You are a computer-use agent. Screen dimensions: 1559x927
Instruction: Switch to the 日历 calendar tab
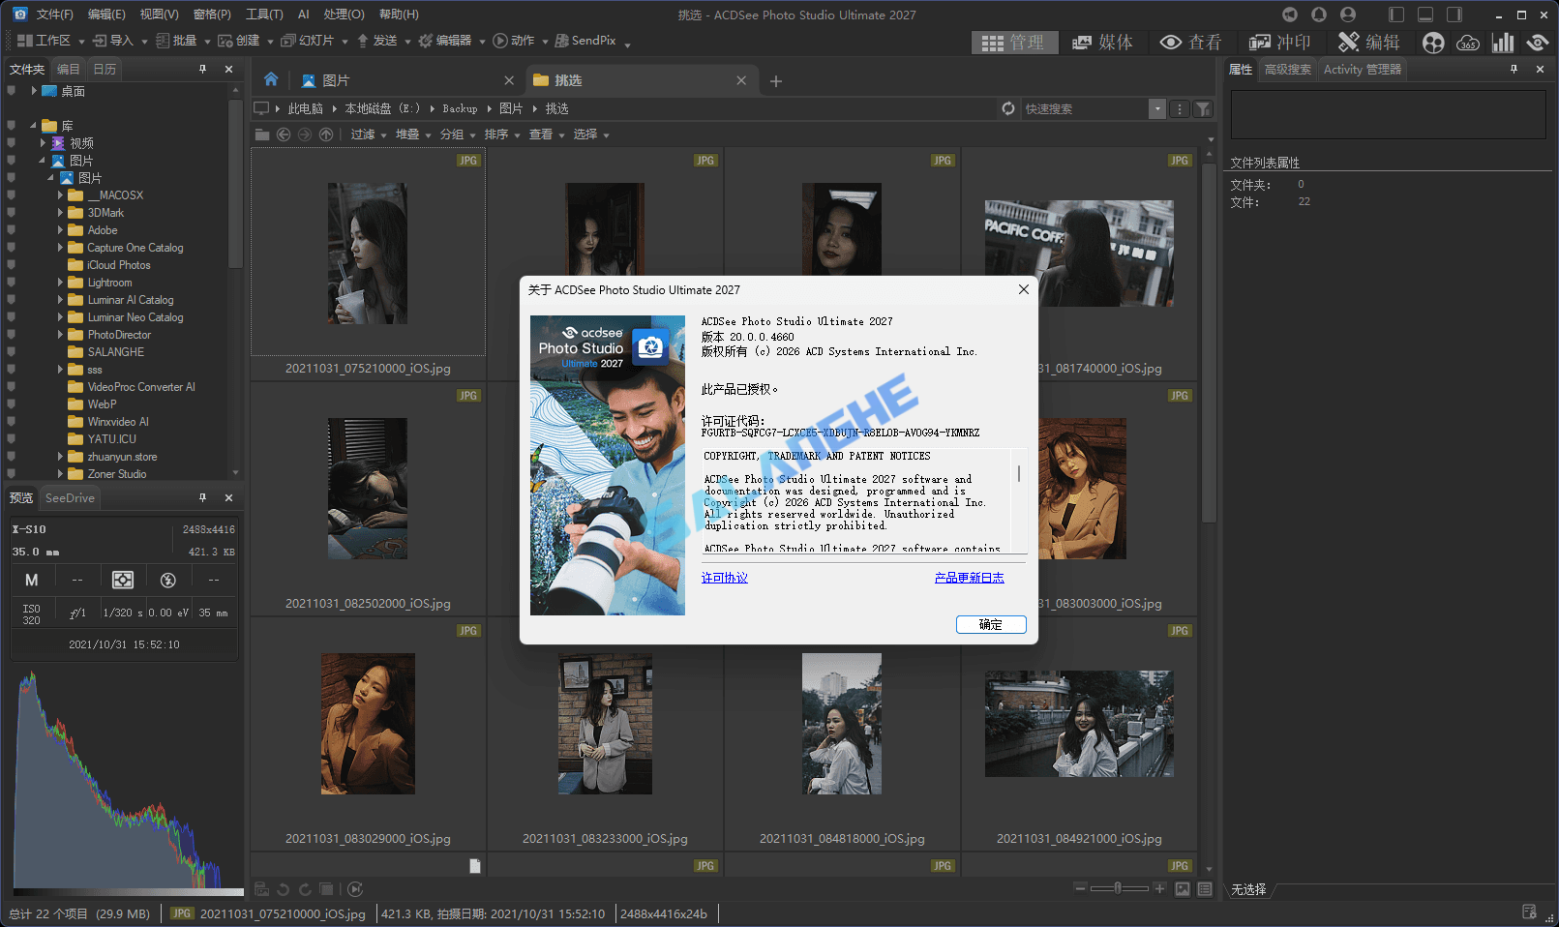(105, 69)
